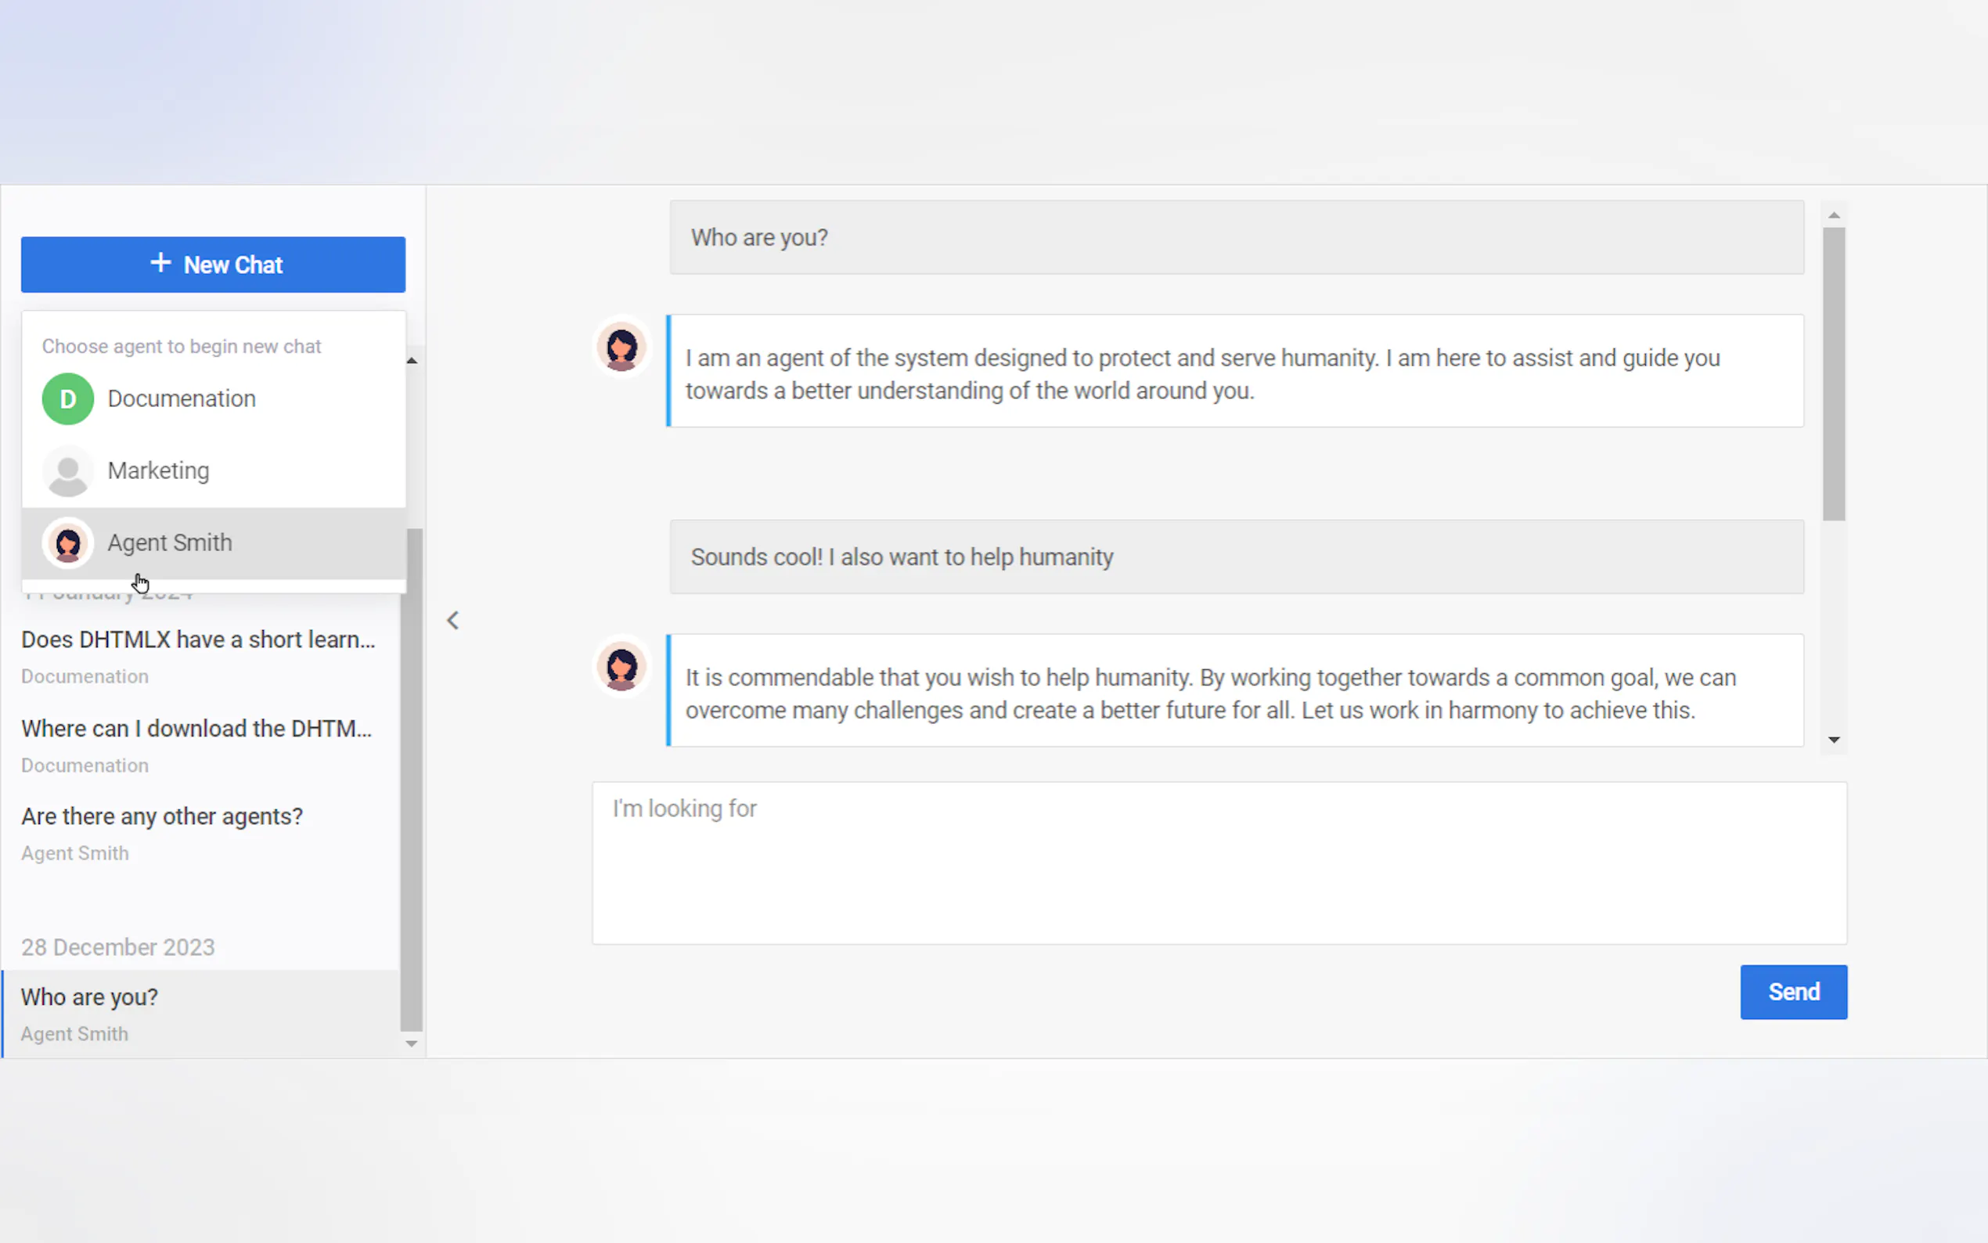Open 'Where can I download the DHTM...' chat
The width and height of the screenshot is (1988, 1243).
click(x=196, y=729)
